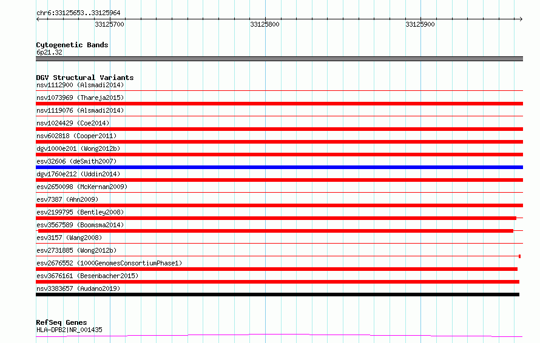Image resolution: width=540 pixels, height=343 pixels.
Task: Select esv3157 (Wang2008) variant
Action: tap(69, 238)
